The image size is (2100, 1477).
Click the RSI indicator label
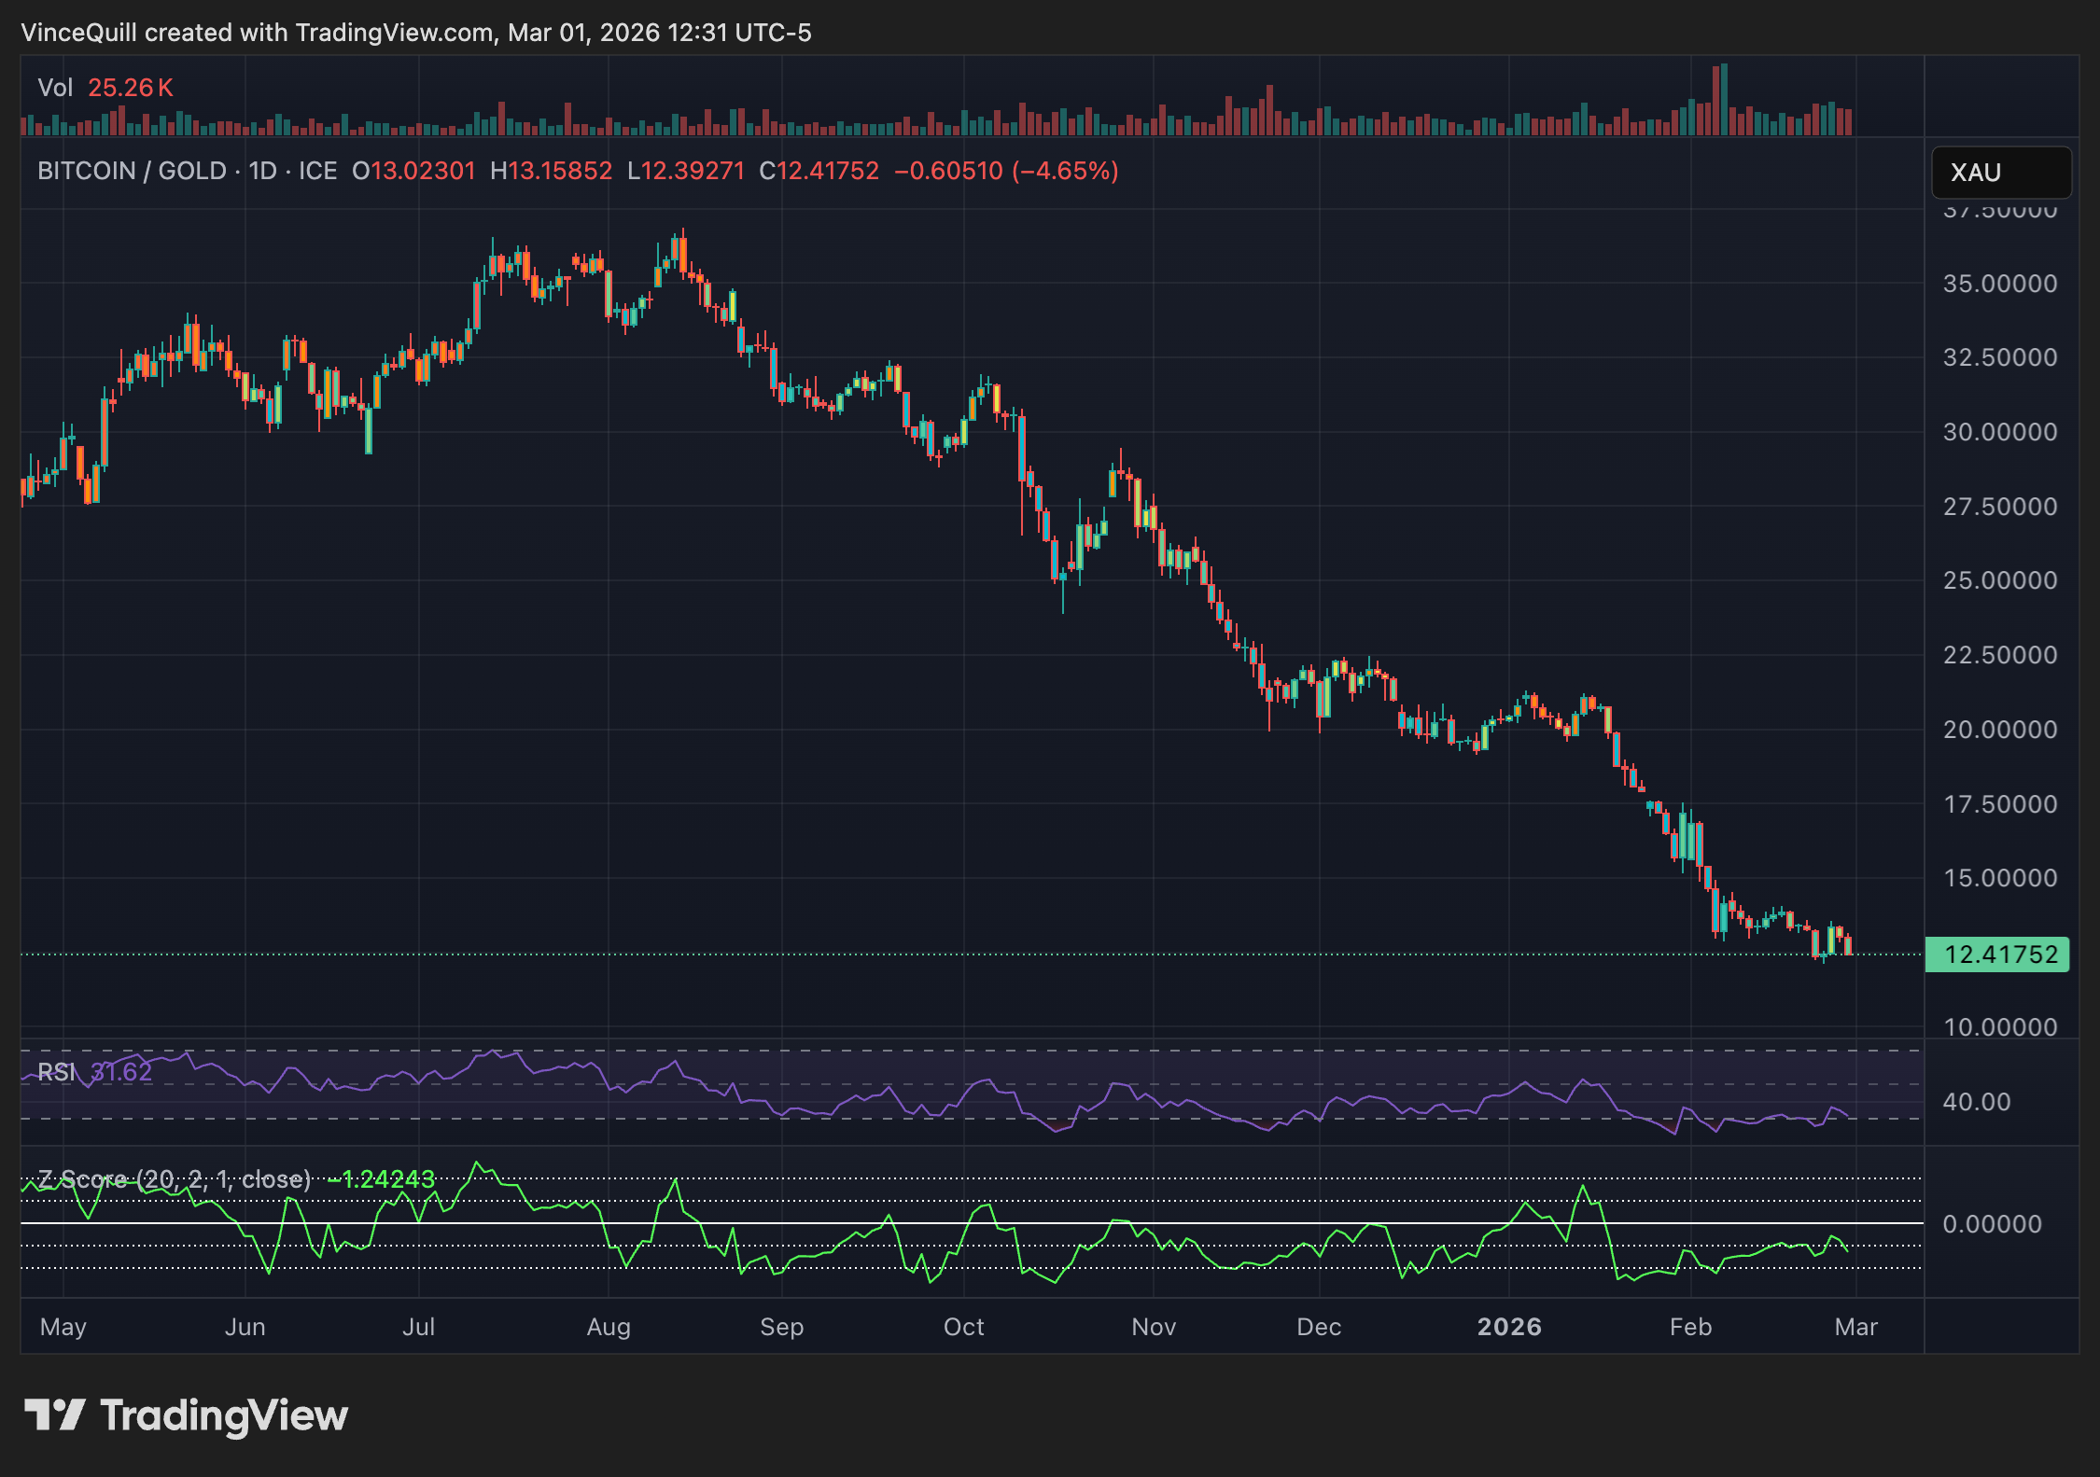click(x=58, y=1072)
